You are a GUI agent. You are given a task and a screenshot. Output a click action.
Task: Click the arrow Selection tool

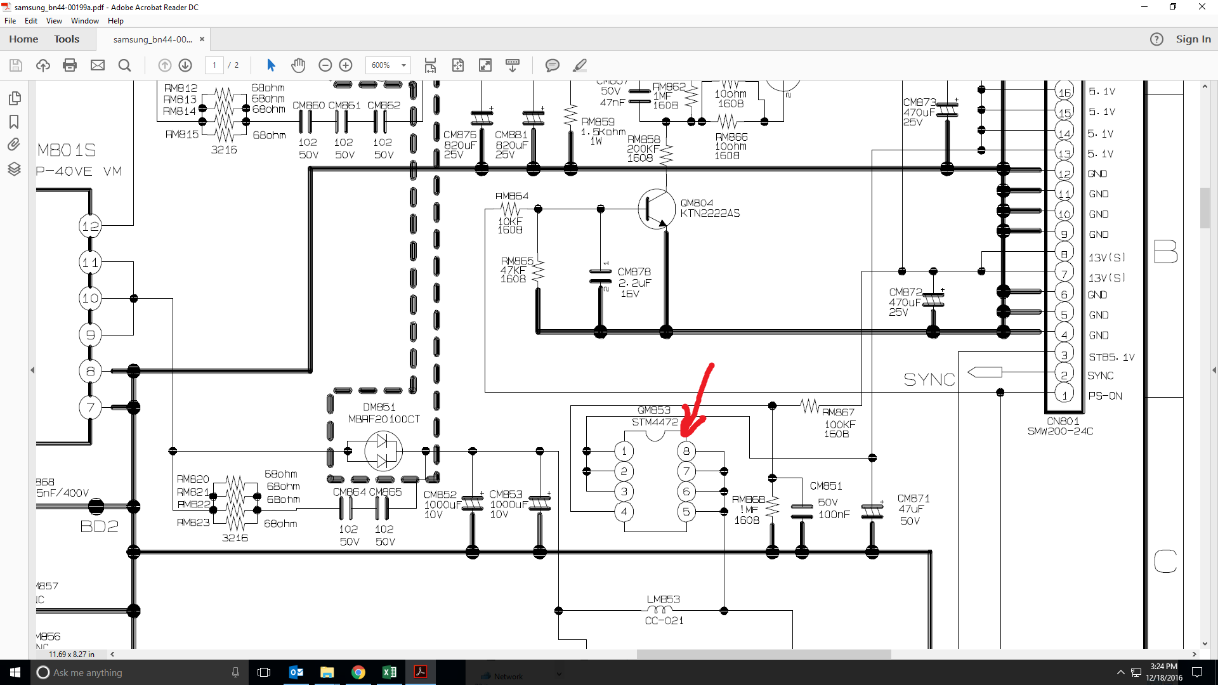pos(271,65)
